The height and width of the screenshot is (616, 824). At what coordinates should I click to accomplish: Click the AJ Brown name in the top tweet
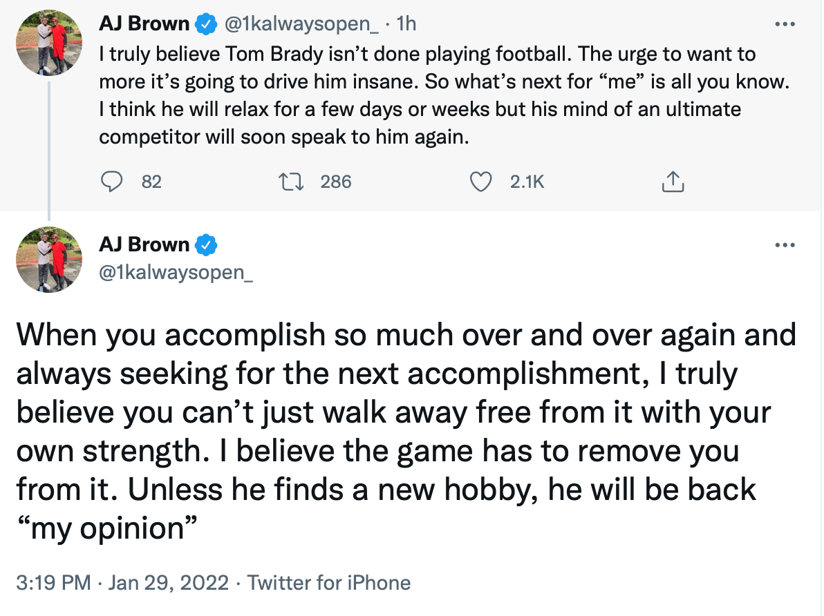click(144, 24)
